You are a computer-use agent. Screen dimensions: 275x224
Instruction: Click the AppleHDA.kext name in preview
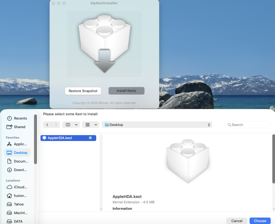pos(127,197)
